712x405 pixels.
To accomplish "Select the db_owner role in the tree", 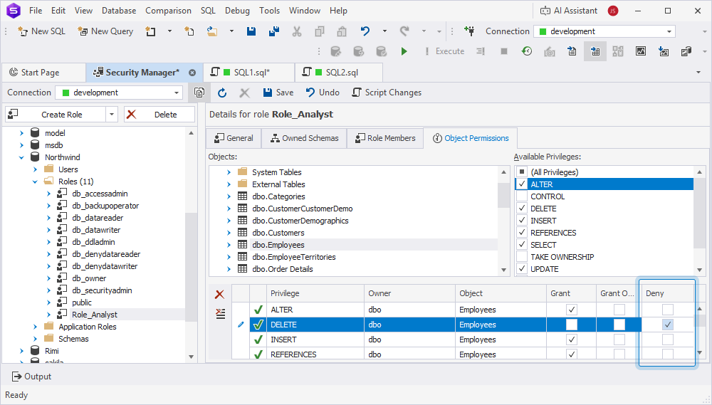I will (89, 278).
